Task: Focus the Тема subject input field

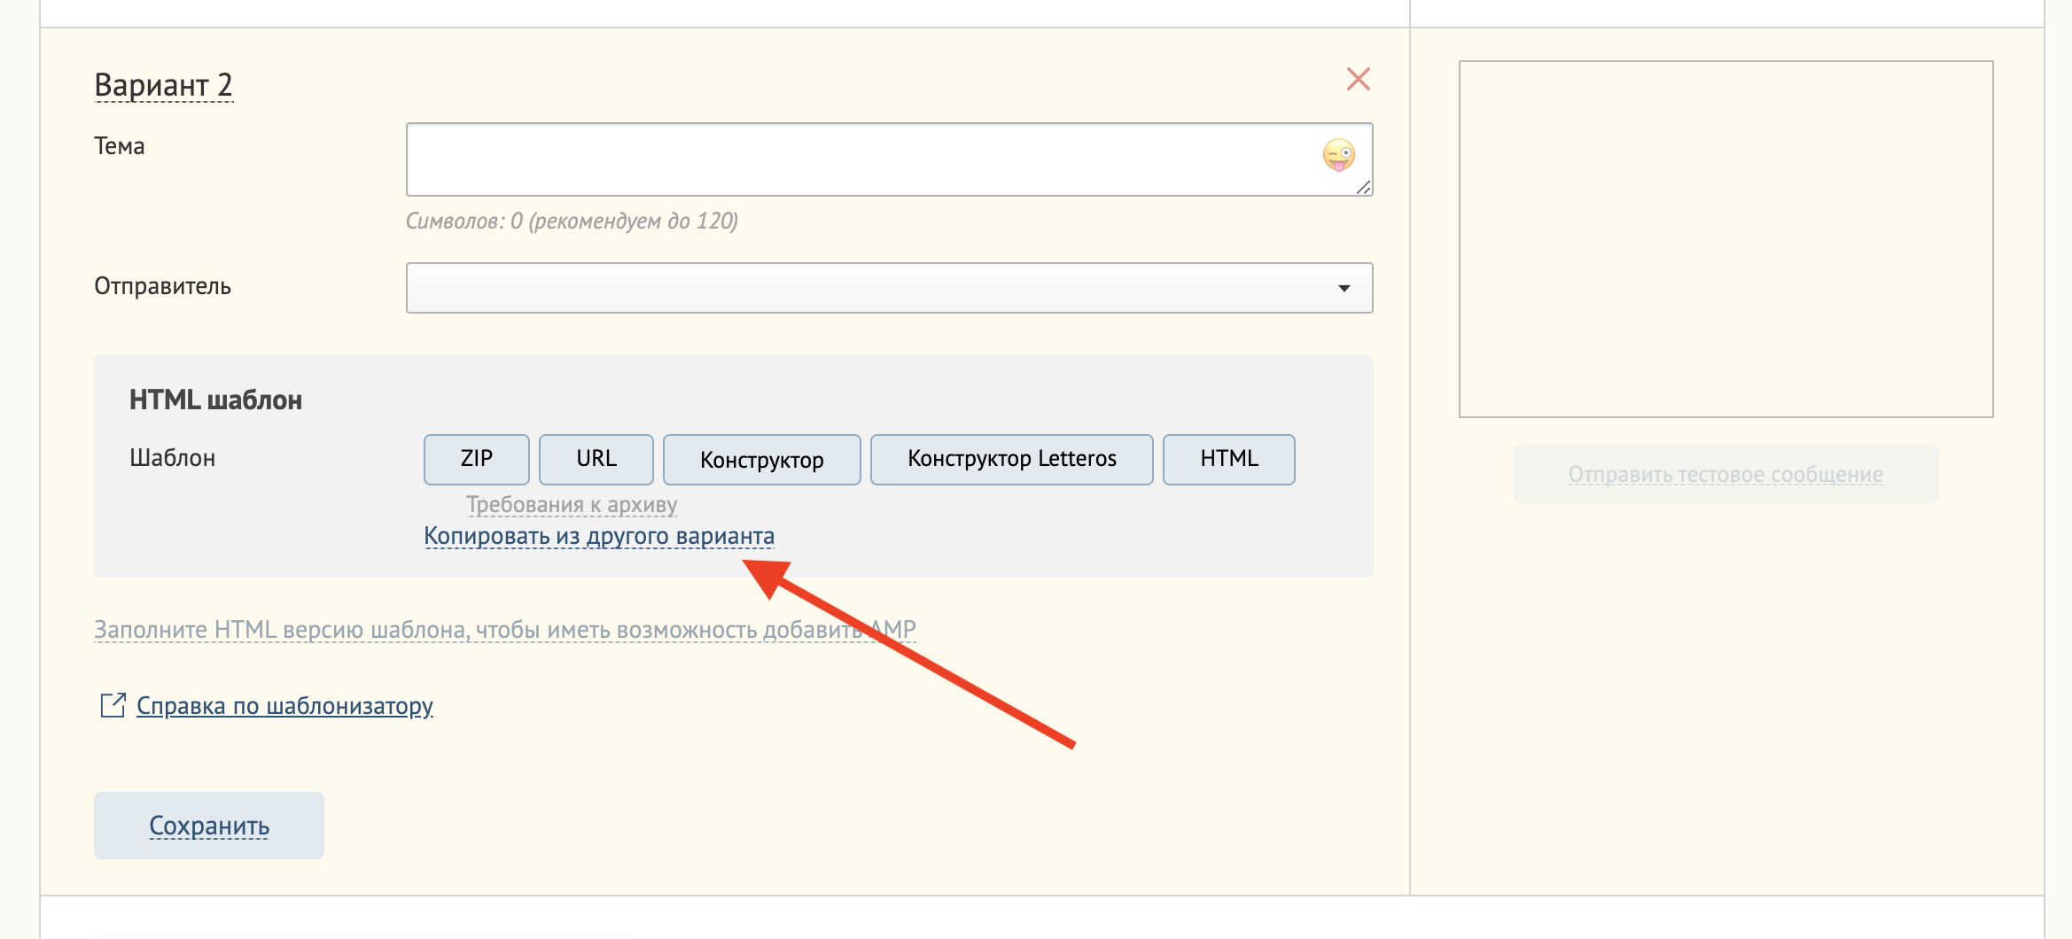Action: 889,159
